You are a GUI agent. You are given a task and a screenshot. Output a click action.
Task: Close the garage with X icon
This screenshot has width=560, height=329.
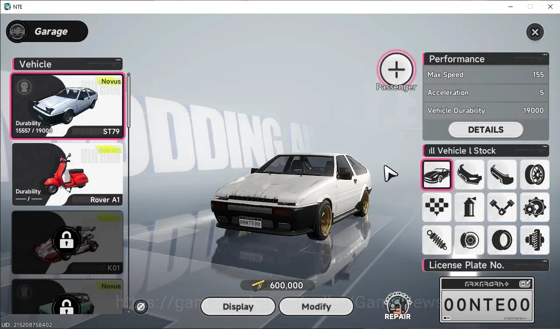point(535,32)
